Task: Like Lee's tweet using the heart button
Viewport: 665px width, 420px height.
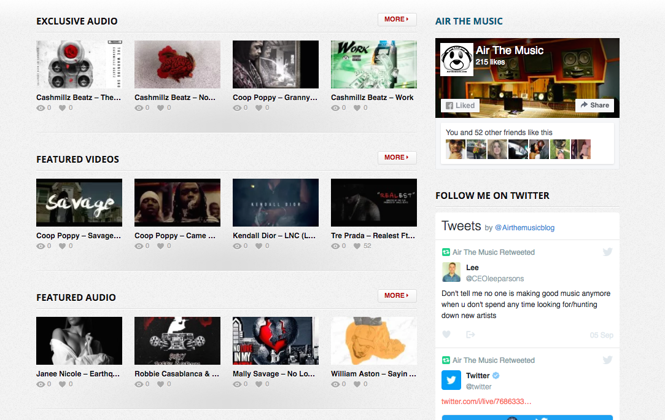Action: (x=446, y=334)
